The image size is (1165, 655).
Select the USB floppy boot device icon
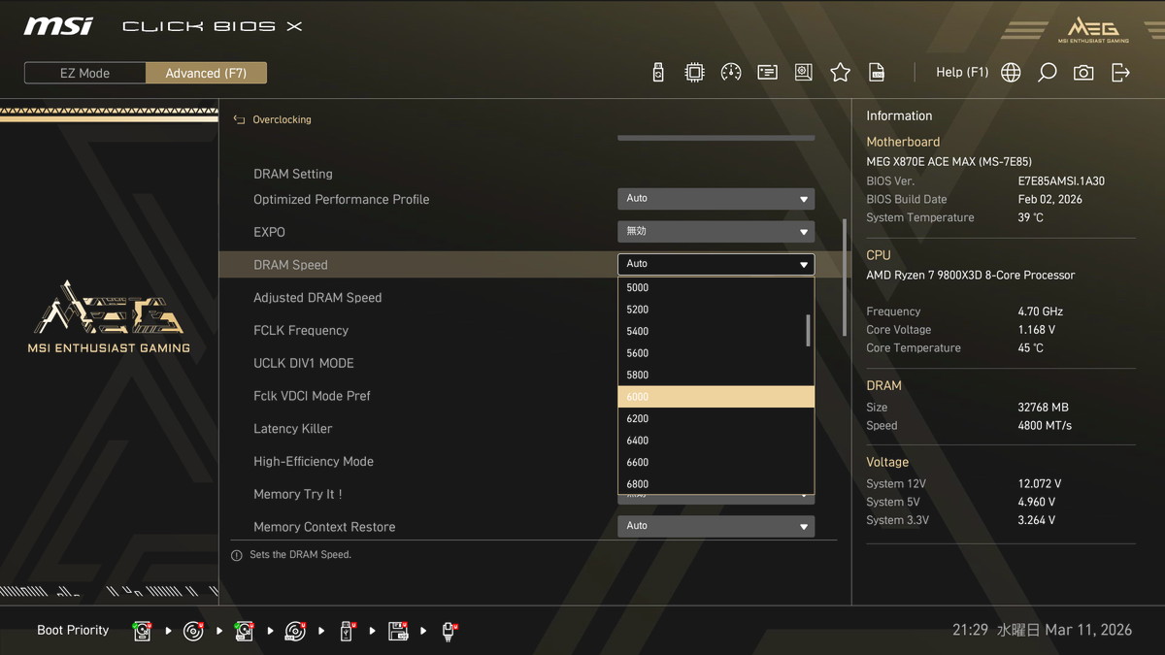[398, 632]
